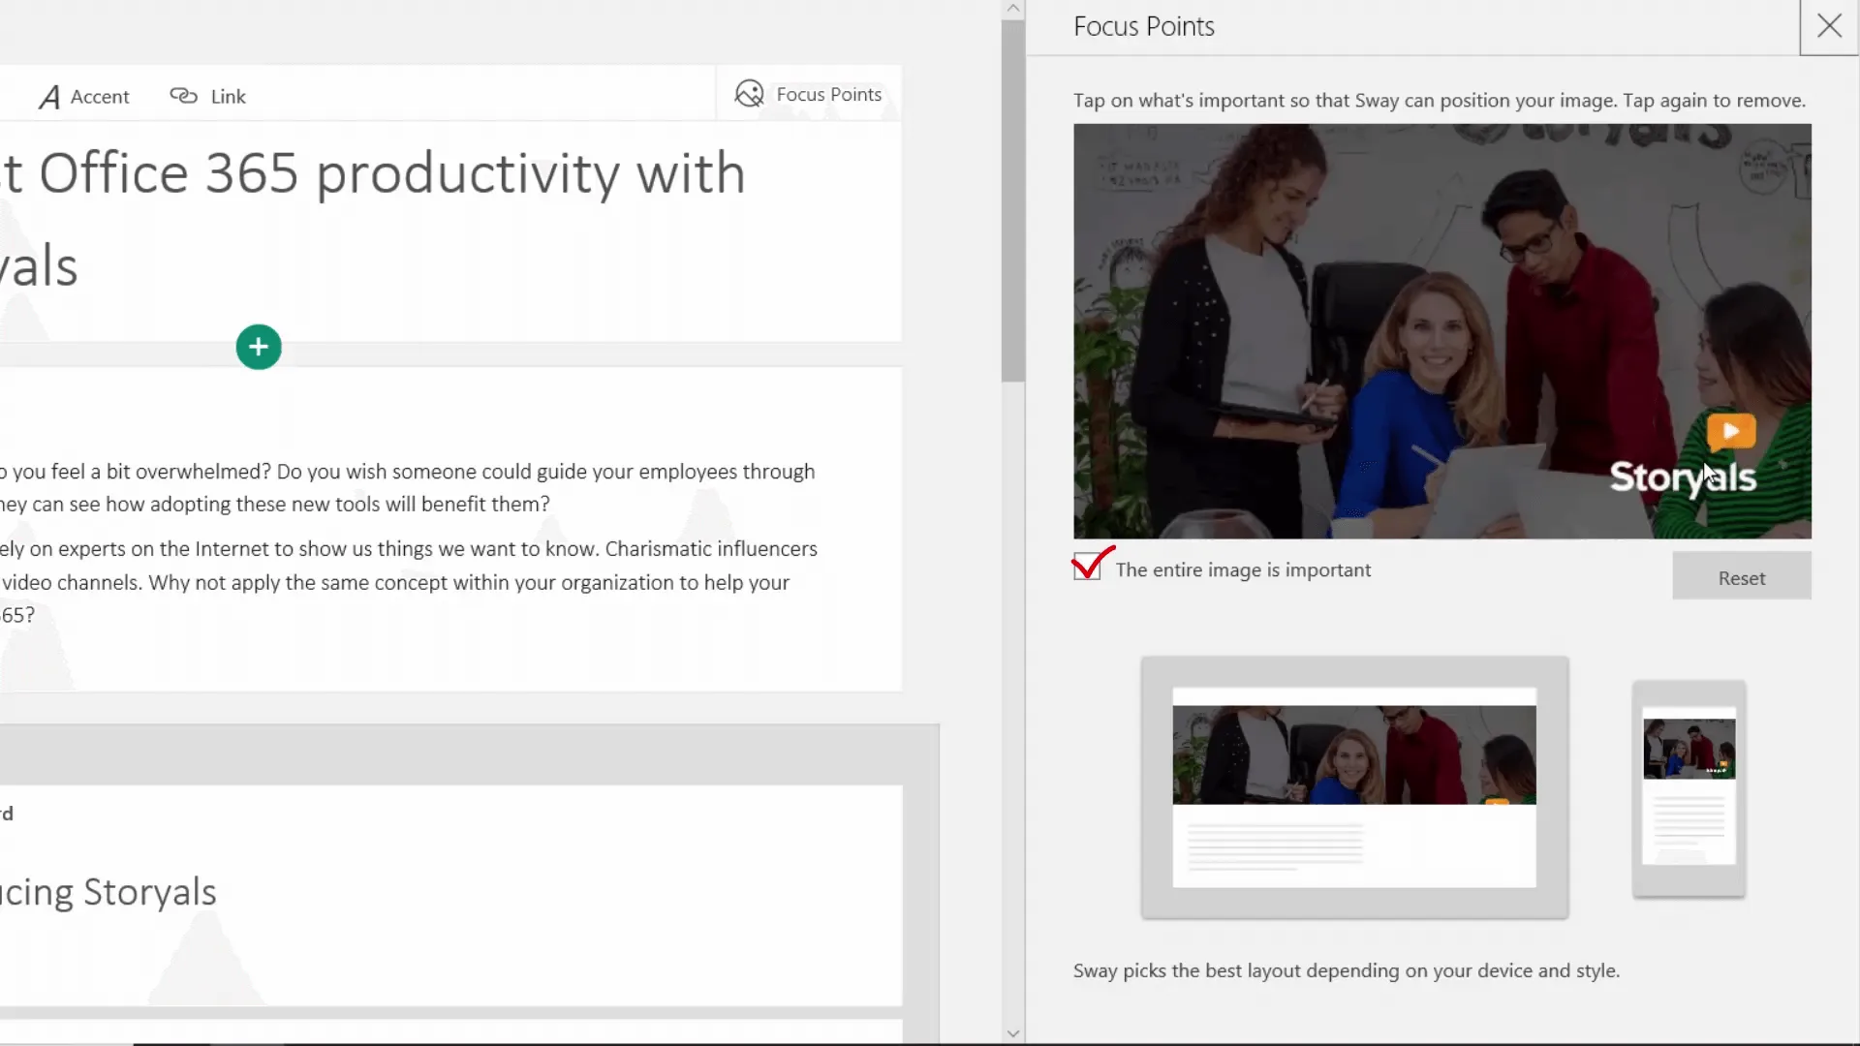Close the Focus Points panel
1860x1046 pixels.
pos(1829,26)
